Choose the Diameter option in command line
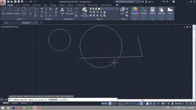This screenshot has width=196, height=110. (53, 100)
